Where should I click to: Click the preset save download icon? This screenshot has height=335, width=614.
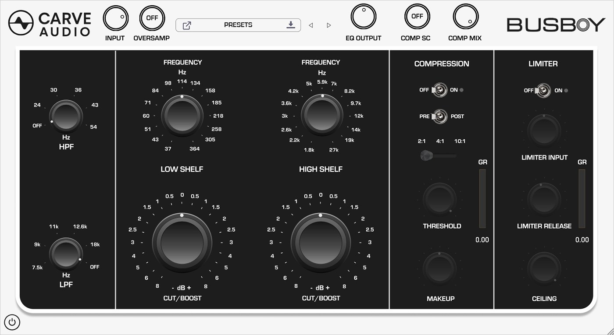(x=290, y=25)
